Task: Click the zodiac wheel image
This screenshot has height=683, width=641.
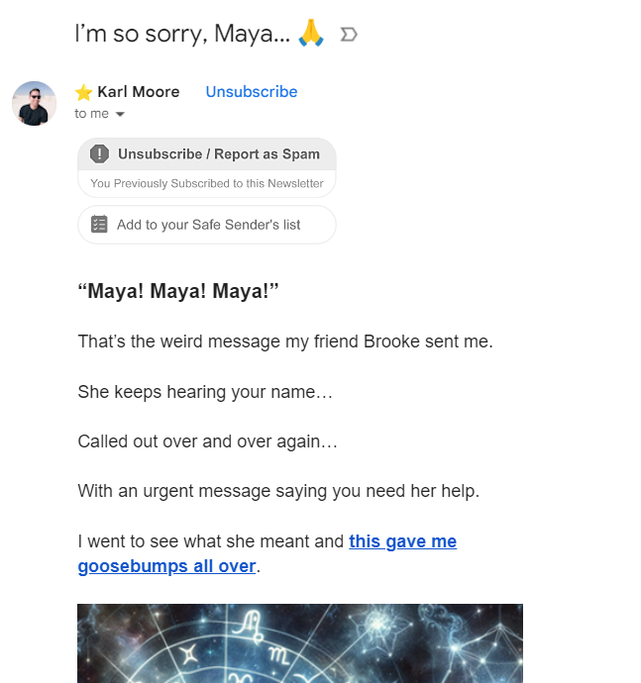Action: pos(299,643)
